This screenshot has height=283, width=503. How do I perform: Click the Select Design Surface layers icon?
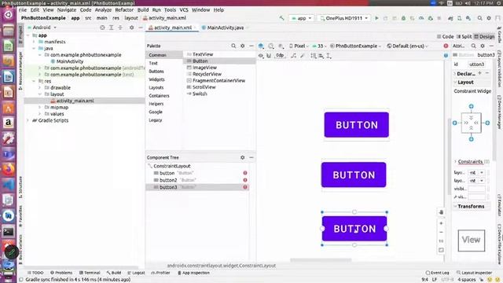261,46
